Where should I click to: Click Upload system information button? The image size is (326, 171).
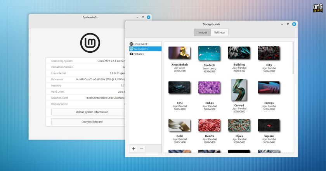88,112
